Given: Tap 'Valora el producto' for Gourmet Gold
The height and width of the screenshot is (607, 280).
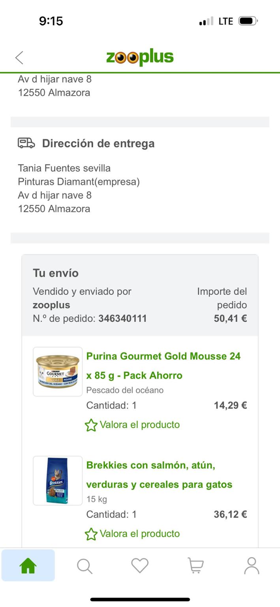Looking at the screenshot, I should (x=139, y=425).
